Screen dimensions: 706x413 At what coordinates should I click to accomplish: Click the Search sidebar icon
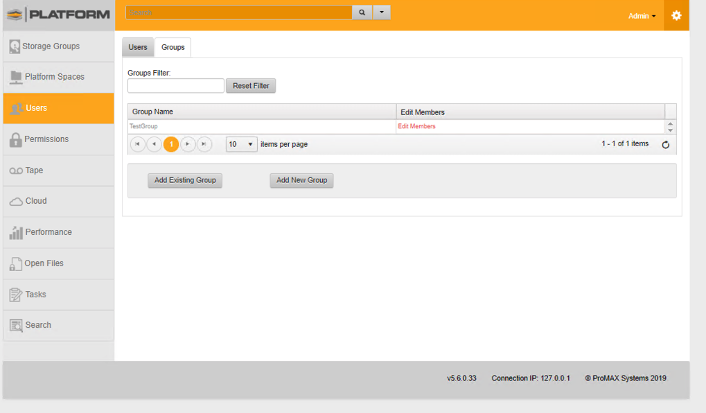pyautogui.click(x=16, y=325)
